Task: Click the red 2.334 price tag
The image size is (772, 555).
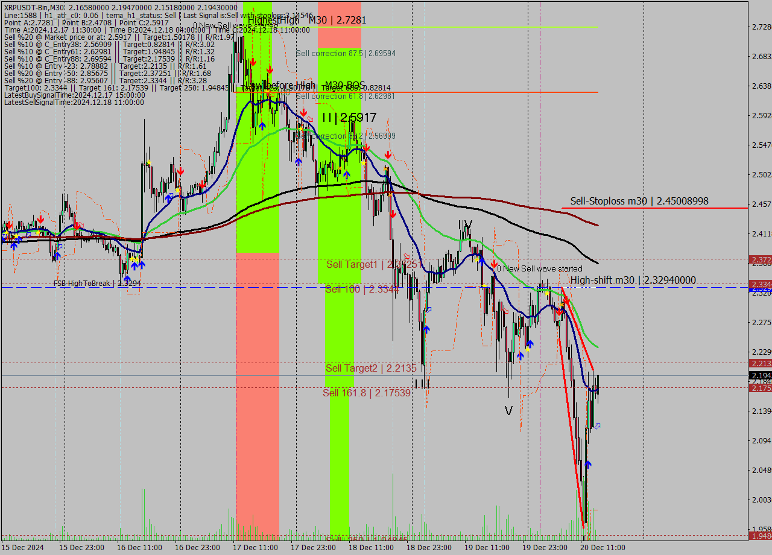Action: (760, 284)
